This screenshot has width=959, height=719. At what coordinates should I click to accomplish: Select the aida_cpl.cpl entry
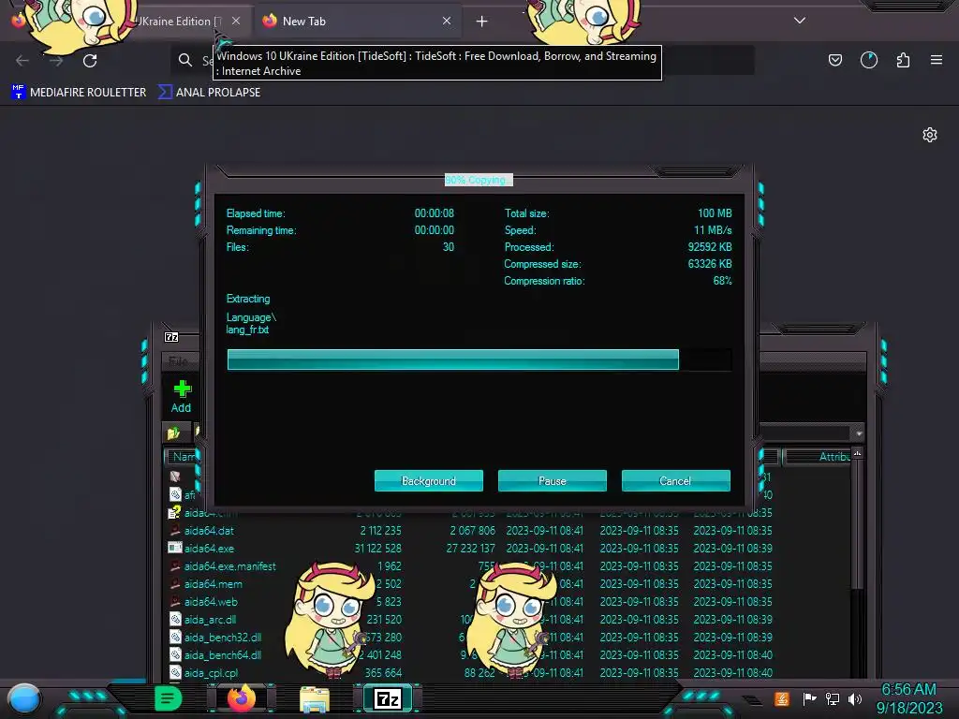211,672
